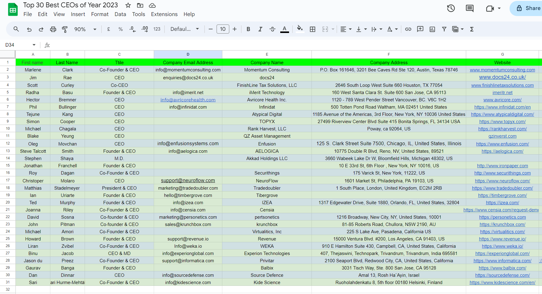Open https://izea.com/ link
This screenshot has width=542, height=294.
[502, 203]
